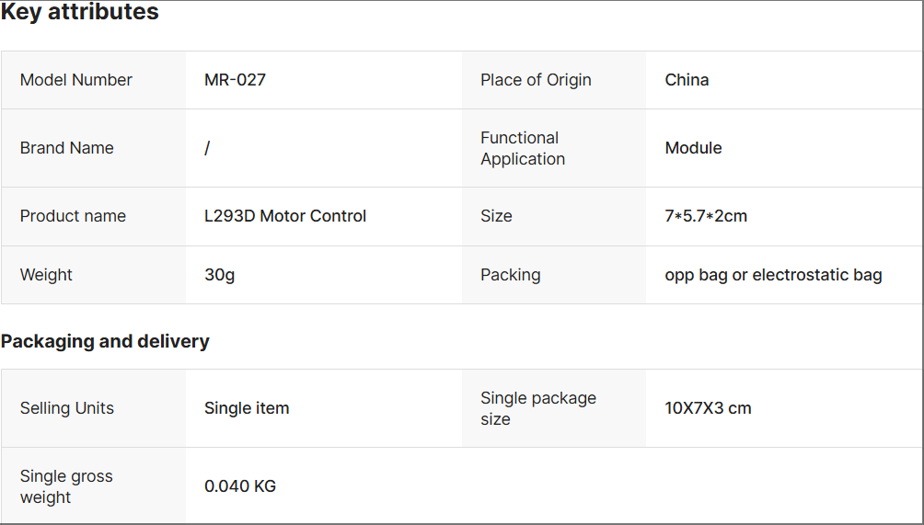Click the Place of Origin label
This screenshot has width=924, height=525.
536,80
